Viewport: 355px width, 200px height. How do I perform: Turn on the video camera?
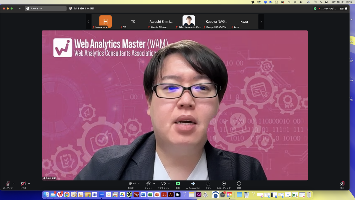[23, 184]
